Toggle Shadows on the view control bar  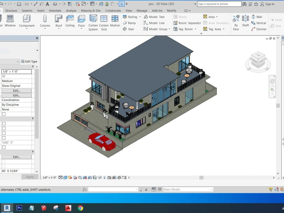click(x=75, y=177)
